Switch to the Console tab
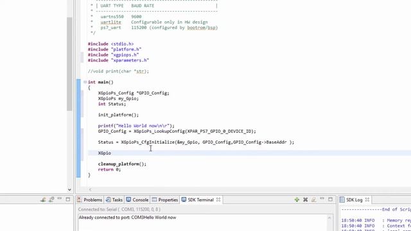 [137, 200]
